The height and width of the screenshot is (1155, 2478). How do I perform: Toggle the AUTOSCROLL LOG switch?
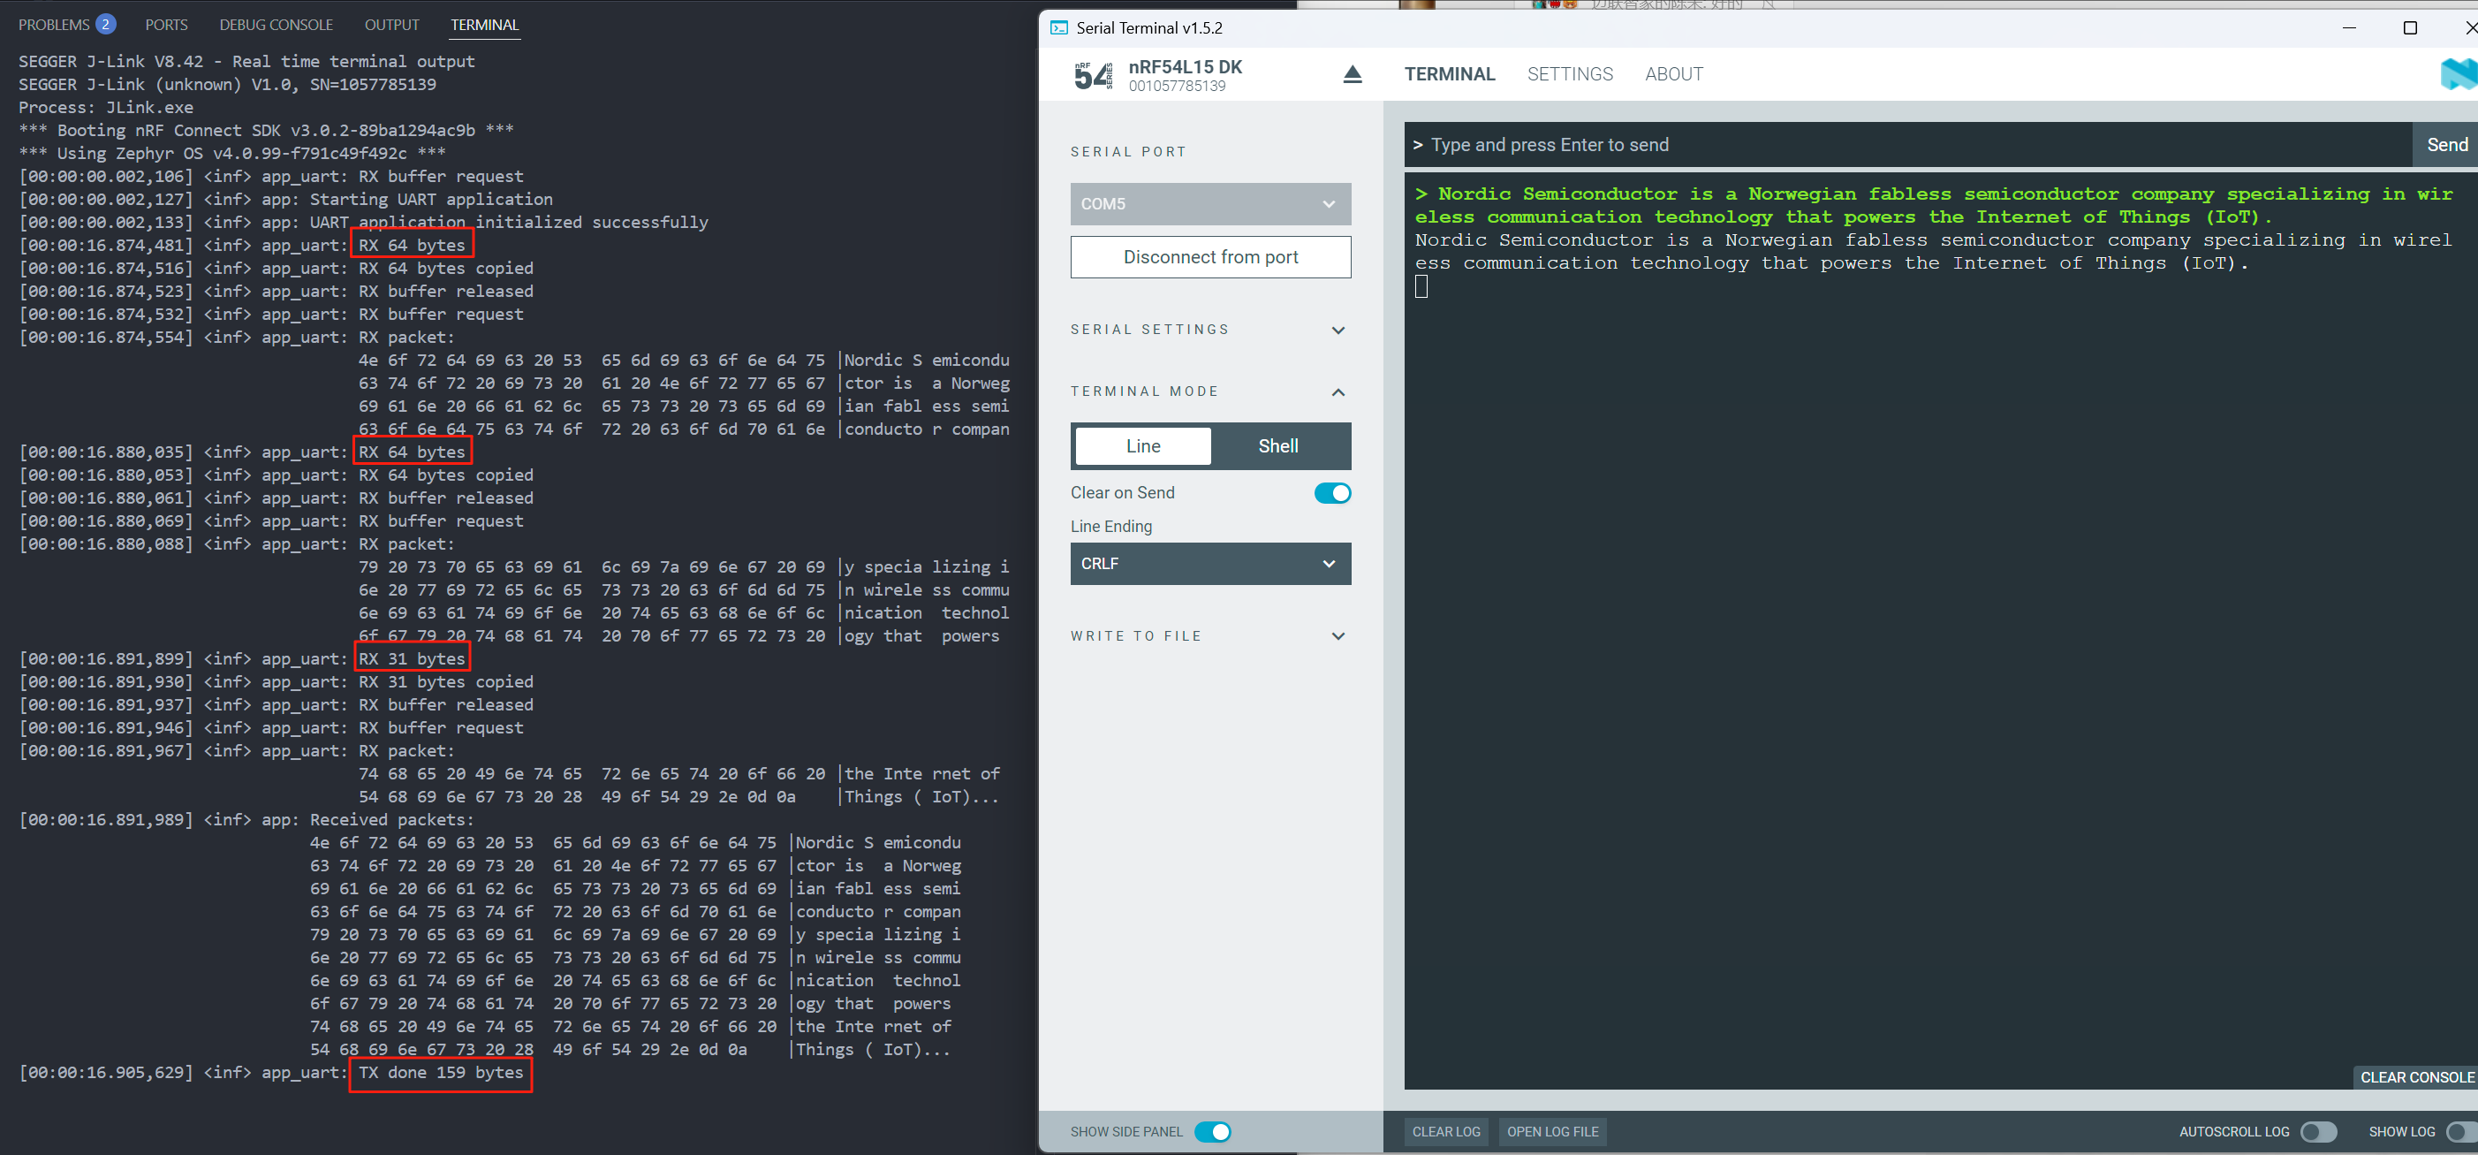click(2317, 1132)
